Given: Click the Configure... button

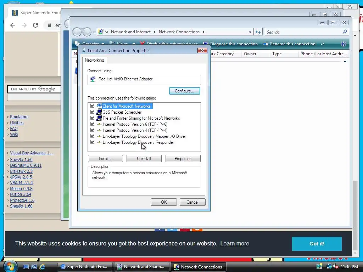Looking at the screenshot, I should click(x=184, y=91).
